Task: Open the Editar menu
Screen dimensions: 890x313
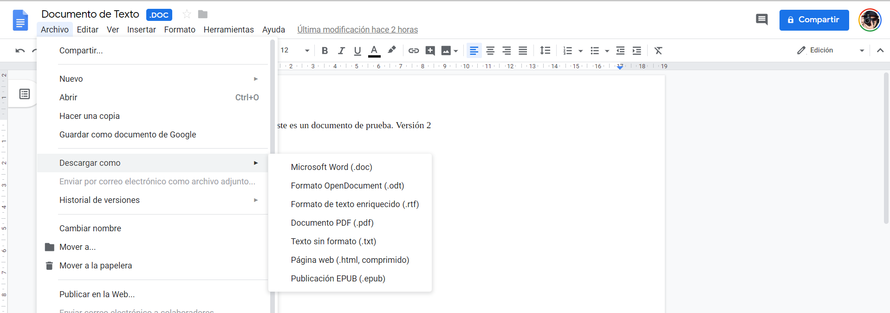Action: 88,29
